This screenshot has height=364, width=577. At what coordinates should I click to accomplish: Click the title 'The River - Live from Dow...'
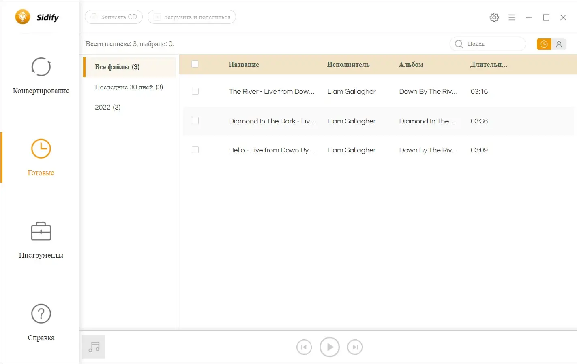(x=272, y=91)
